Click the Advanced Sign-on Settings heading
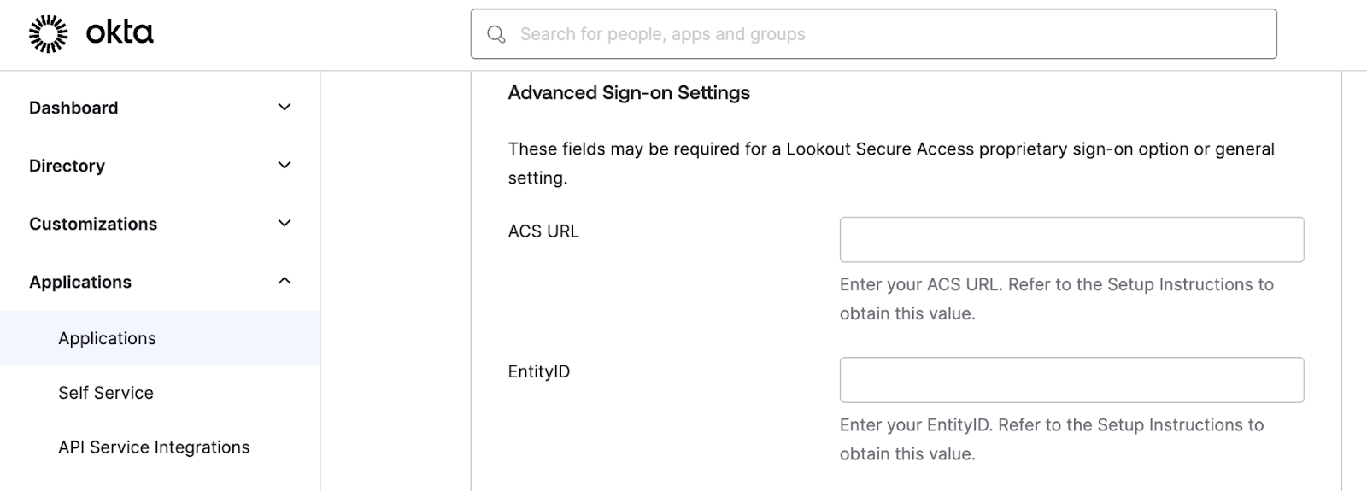This screenshot has height=491, width=1367. 629,92
